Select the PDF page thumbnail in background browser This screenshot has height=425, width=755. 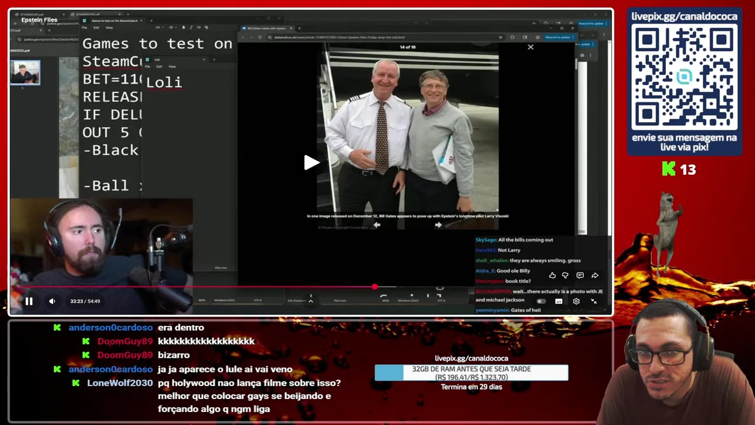[25, 73]
